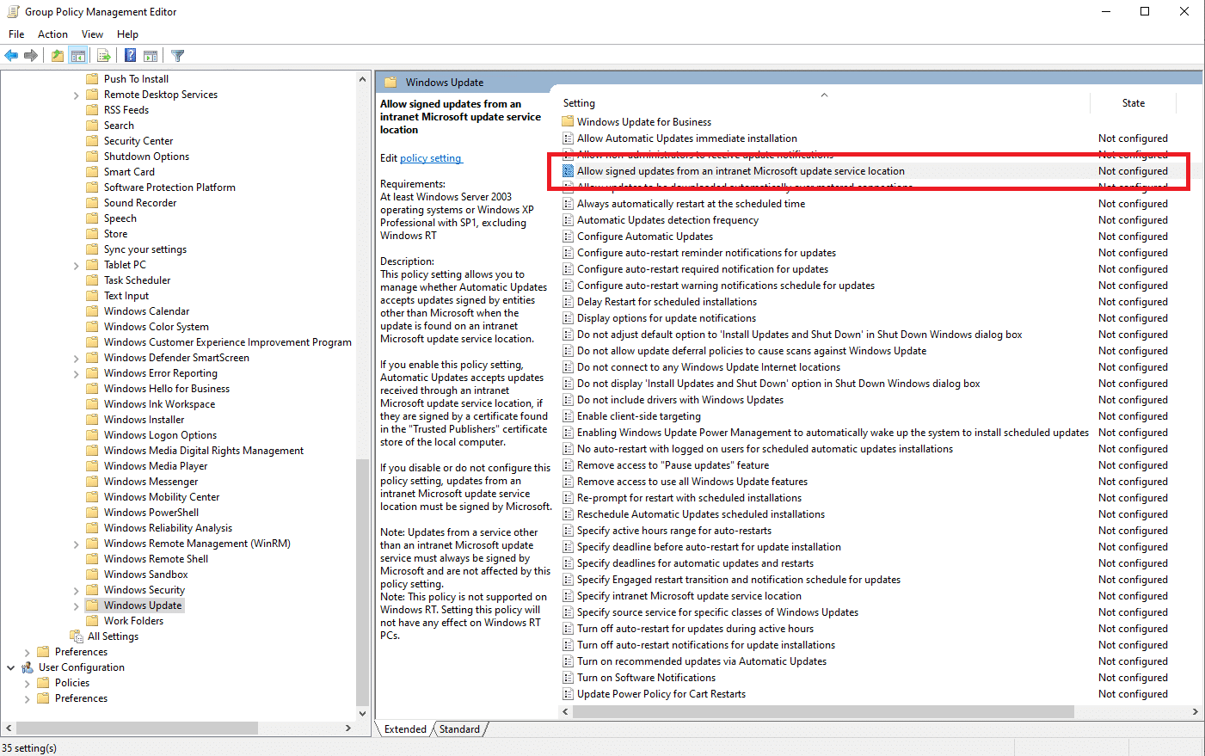Click the console tree's scroll-down arrow
1205x756 pixels.
pos(362,714)
